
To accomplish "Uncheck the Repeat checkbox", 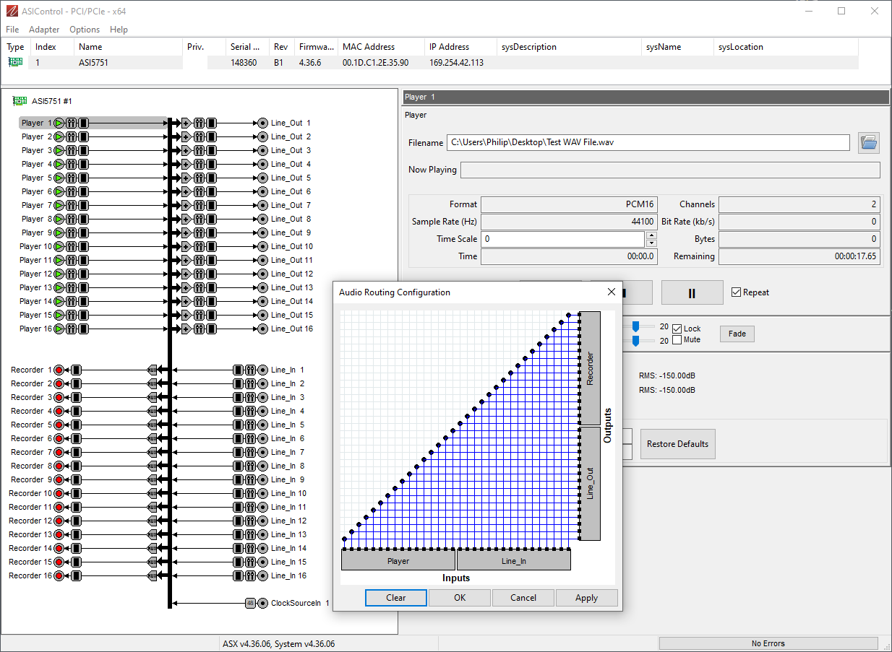I will click(x=736, y=292).
